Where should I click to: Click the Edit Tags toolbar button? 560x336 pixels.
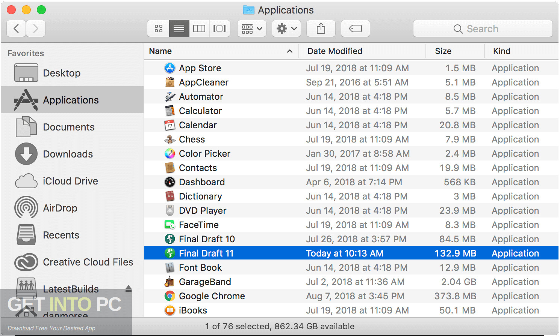356,28
